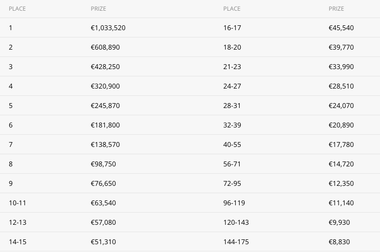
Task: Click the €17,780 prize cell
Action: (x=341, y=144)
